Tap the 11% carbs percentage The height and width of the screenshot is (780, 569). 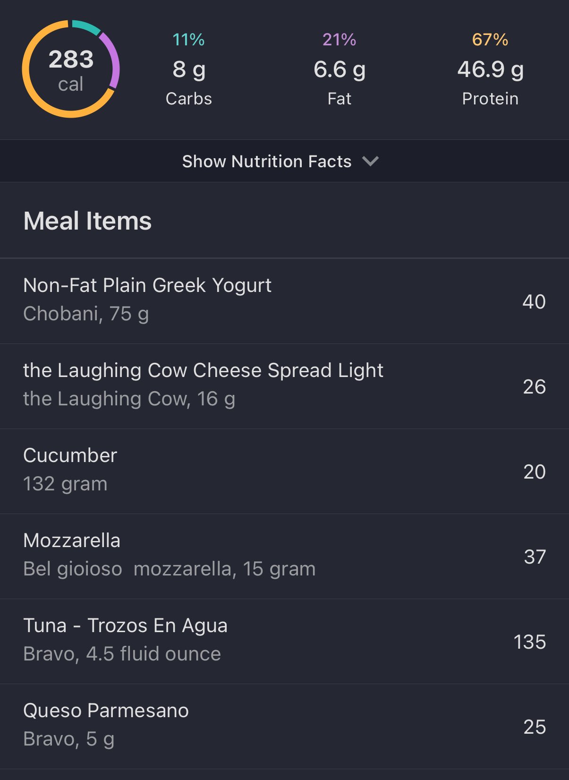click(x=189, y=40)
